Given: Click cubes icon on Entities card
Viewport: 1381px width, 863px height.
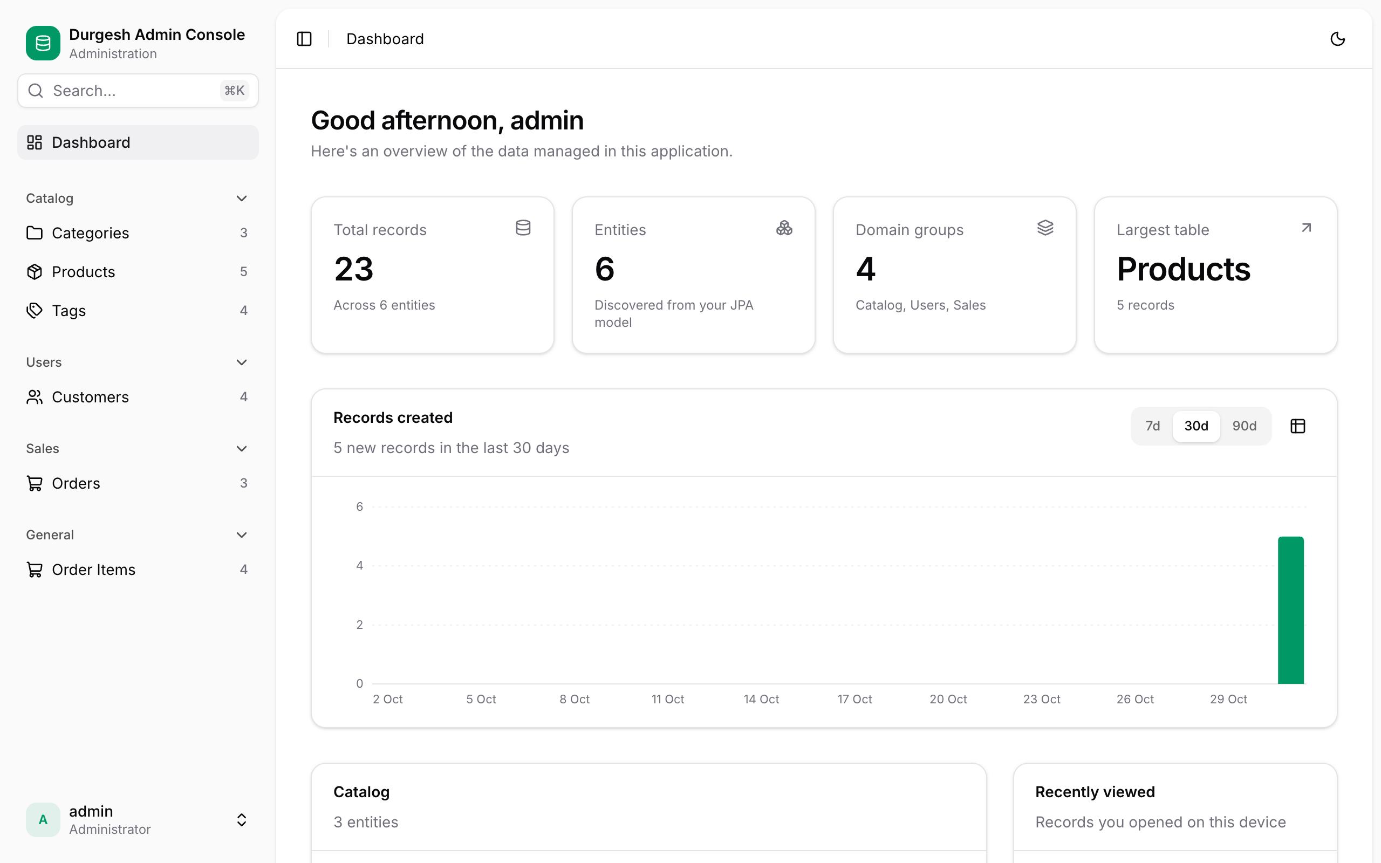Looking at the screenshot, I should [784, 228].
